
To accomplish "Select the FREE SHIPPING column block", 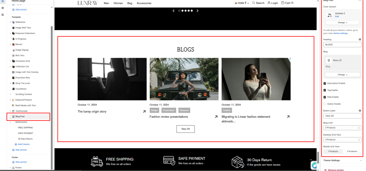I will coord(25,128).
